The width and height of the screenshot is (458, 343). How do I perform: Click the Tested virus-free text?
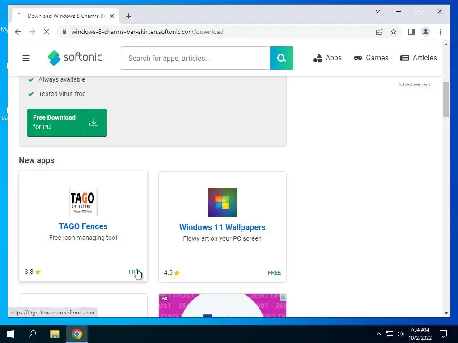tap(62, 94)
